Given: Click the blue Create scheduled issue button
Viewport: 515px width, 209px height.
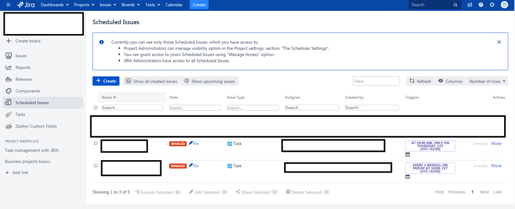Looking at the screenshot, I should [106, 81].
